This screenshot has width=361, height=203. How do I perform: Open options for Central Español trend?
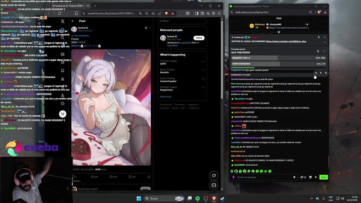click(x=203, y=79)
